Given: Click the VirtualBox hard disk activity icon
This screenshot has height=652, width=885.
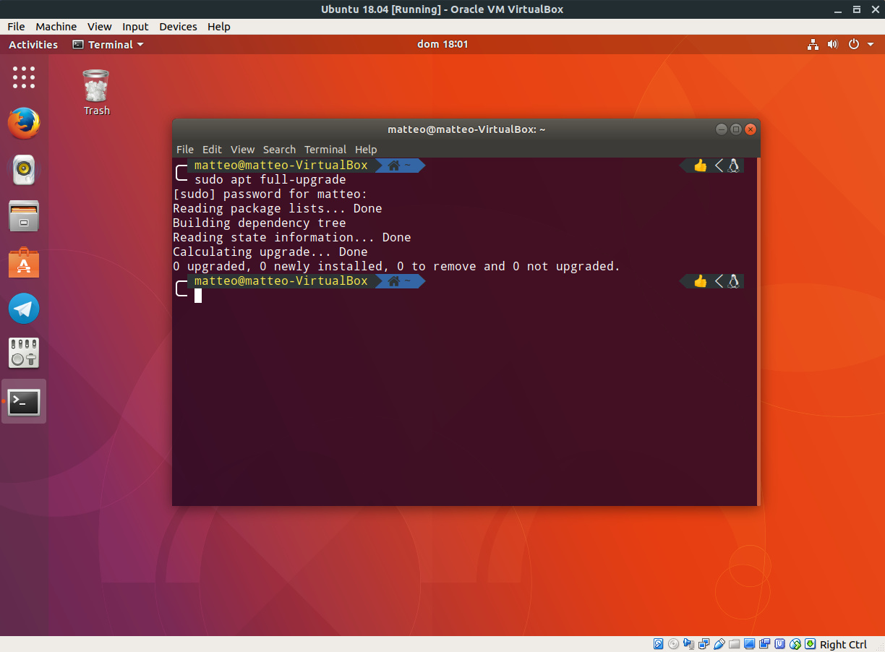Looking at the screenshot, I should [658, 644].
